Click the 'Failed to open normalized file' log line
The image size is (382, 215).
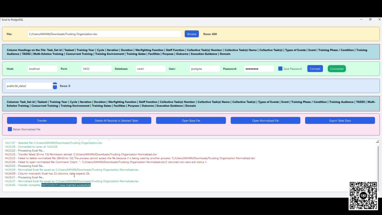point(106,162)
